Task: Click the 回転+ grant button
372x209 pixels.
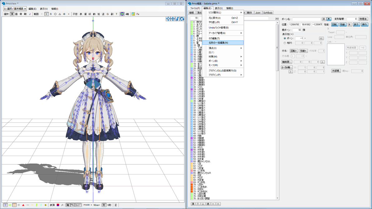Action: point(294,51)
